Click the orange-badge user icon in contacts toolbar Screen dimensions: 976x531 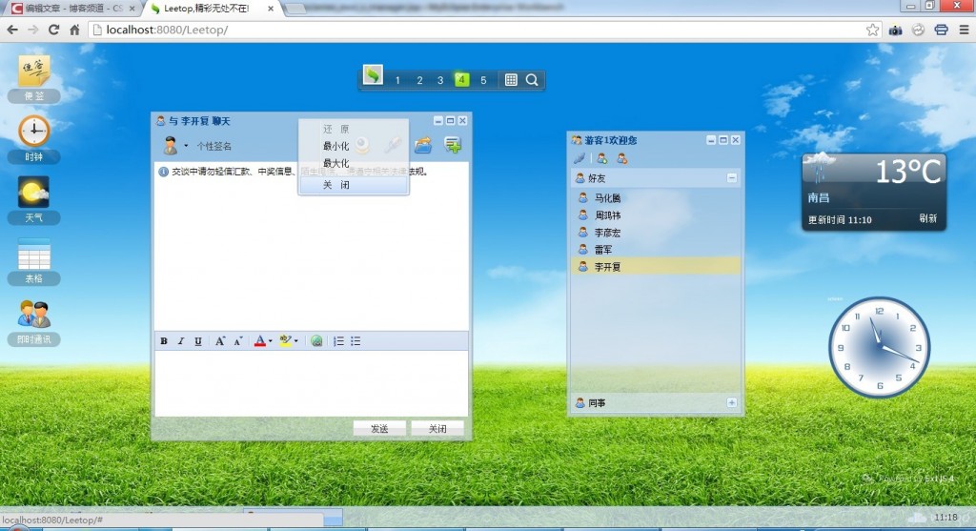[x=621, y=159]
